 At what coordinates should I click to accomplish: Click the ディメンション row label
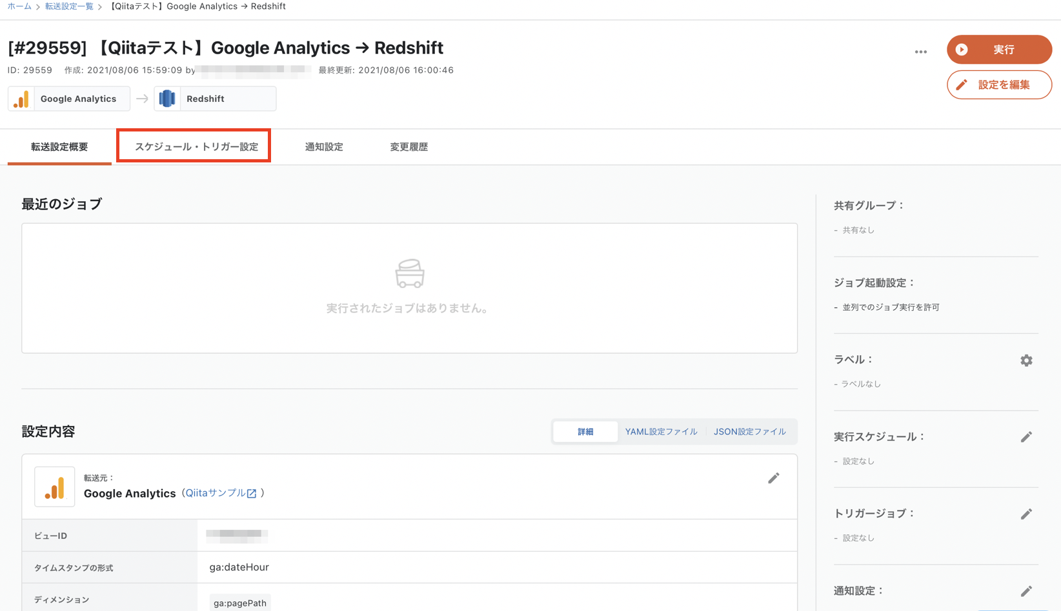coord(61,599)
